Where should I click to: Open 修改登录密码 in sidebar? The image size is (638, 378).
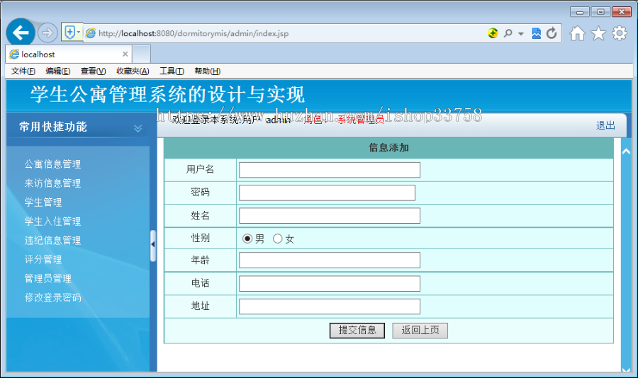52,297
